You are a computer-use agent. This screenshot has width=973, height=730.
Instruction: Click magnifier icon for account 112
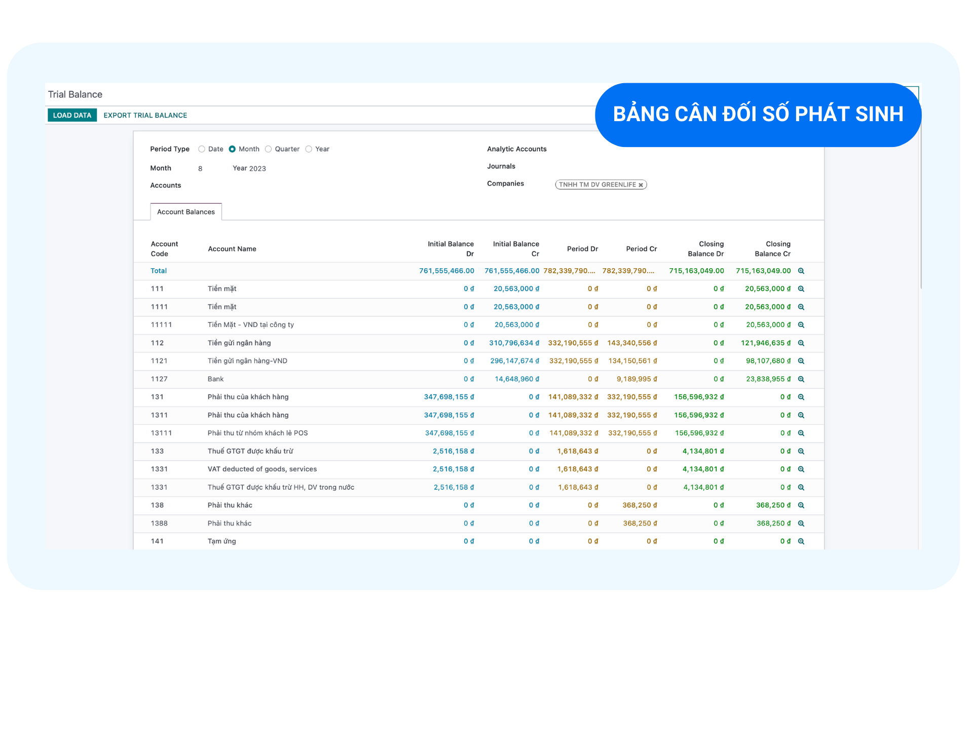click(x=801, y=343)
